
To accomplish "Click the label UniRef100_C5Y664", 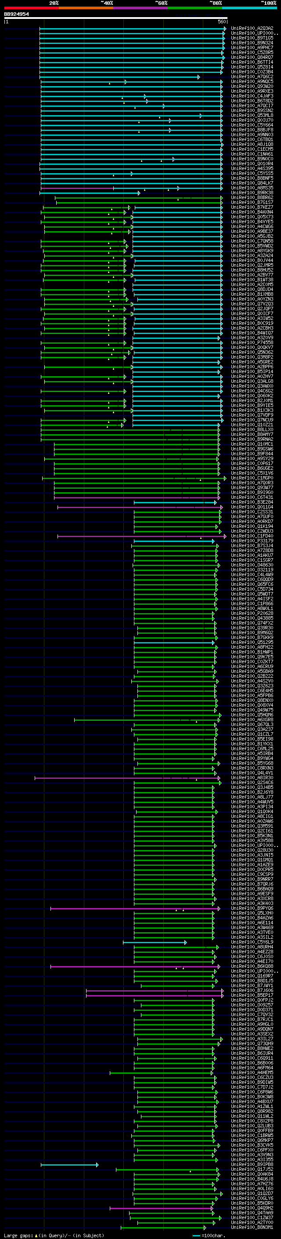I will click(252, 125).
